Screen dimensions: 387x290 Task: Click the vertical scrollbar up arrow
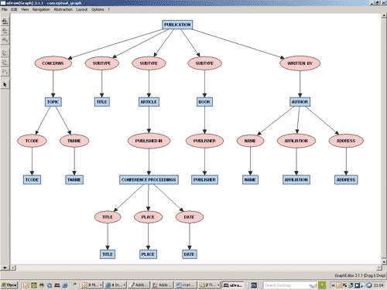(x=384, y=15)
